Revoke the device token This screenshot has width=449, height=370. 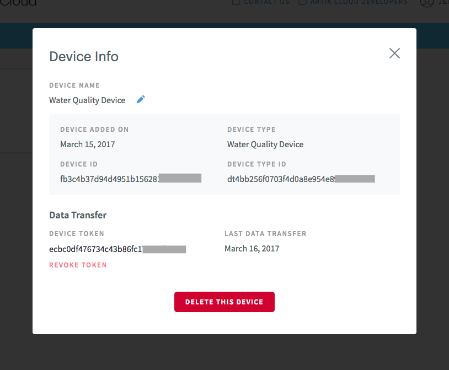click(x=78, y=265)
